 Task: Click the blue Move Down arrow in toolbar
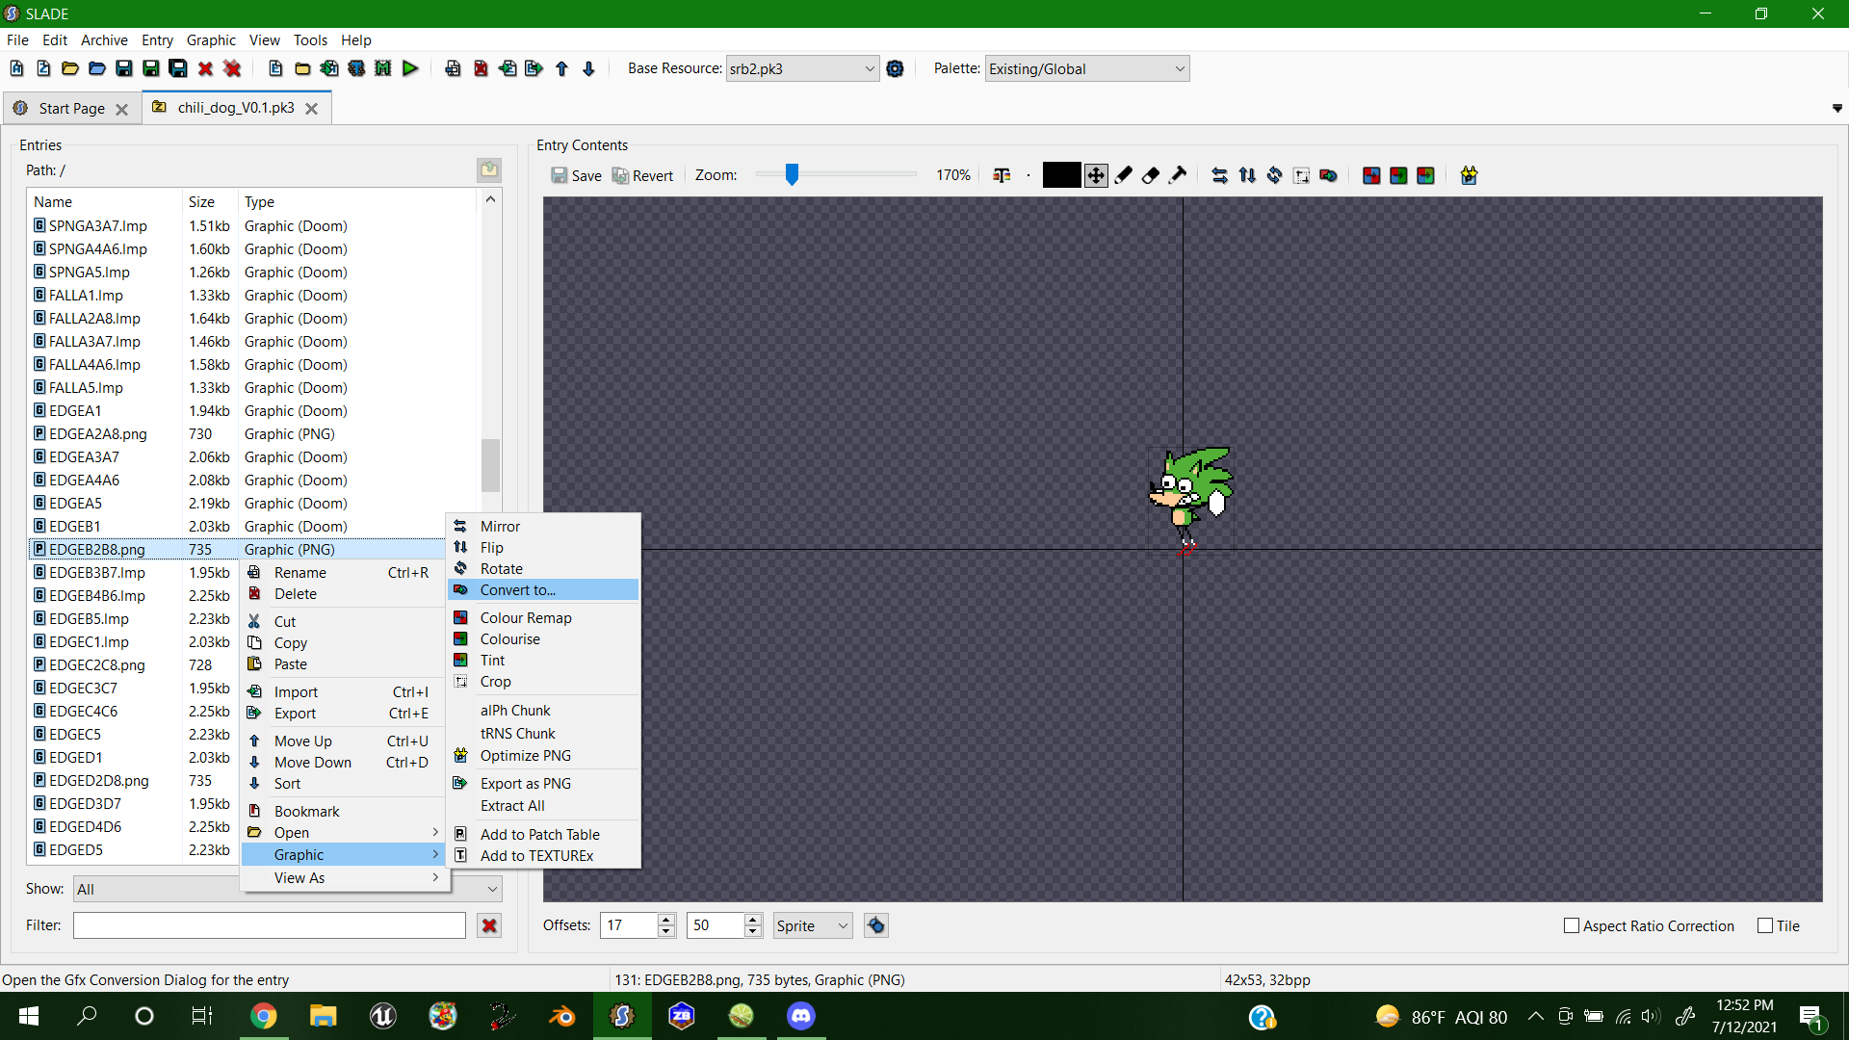(588, 68)
